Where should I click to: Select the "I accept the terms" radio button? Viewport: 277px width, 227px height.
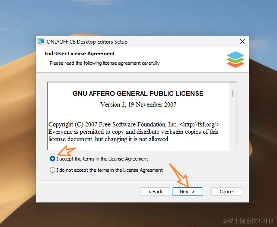pyautogui.click(x=52, y=159)
